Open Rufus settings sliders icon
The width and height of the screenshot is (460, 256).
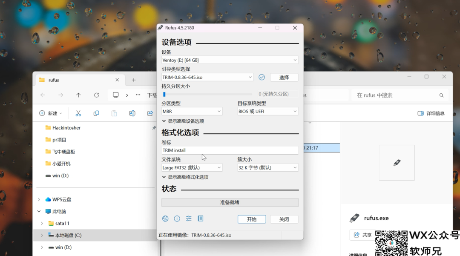[x=189, y=219]
